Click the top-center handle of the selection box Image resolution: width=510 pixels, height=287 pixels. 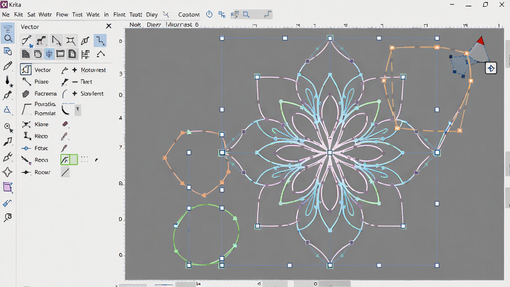point(330,38)
